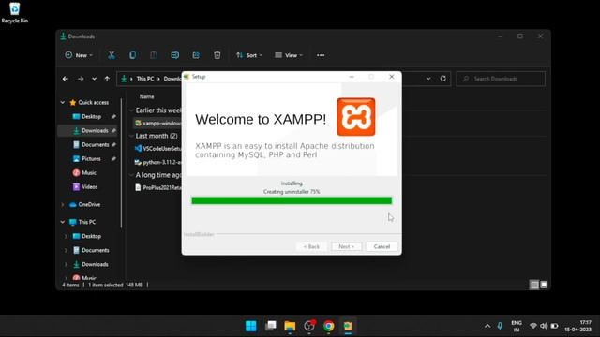Screen dimensions: 600x337
Task: Click the Windows Start button on taskbar
Action: pyautogui.click(x=251, y=326)
